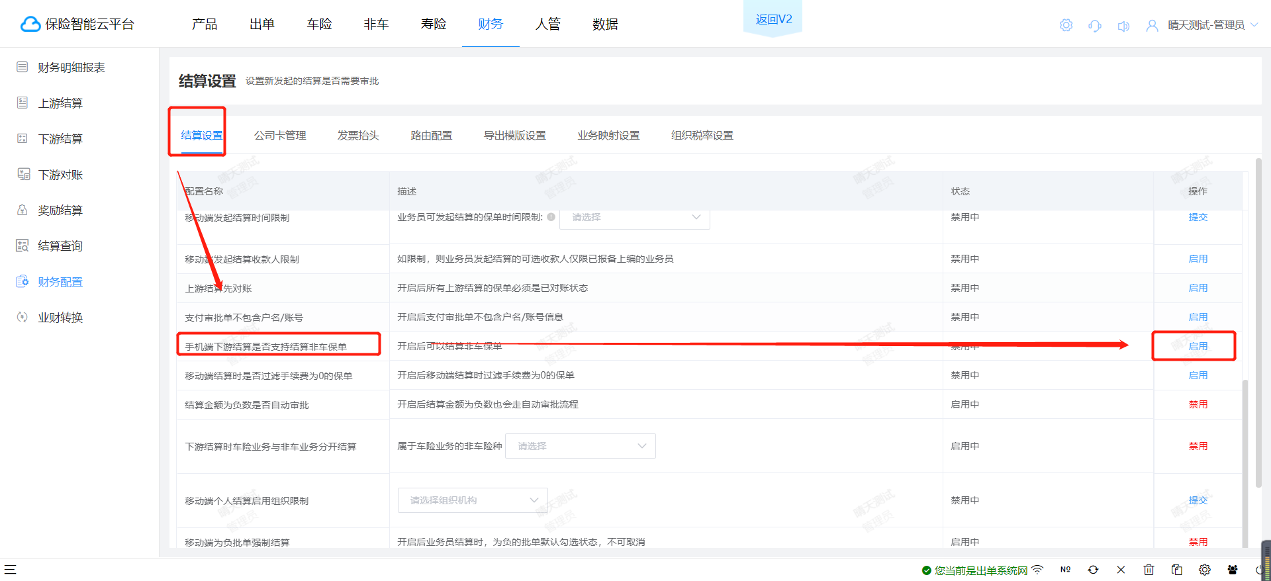
Task: Open the 组织税率设置 tab
Action: pos(702,135)
